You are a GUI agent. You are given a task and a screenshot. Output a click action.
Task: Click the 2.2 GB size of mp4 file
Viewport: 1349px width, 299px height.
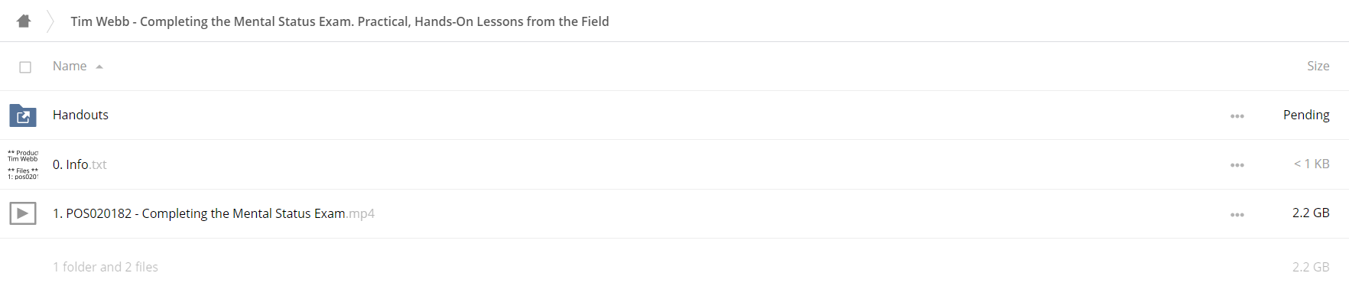pos(1311,213)
